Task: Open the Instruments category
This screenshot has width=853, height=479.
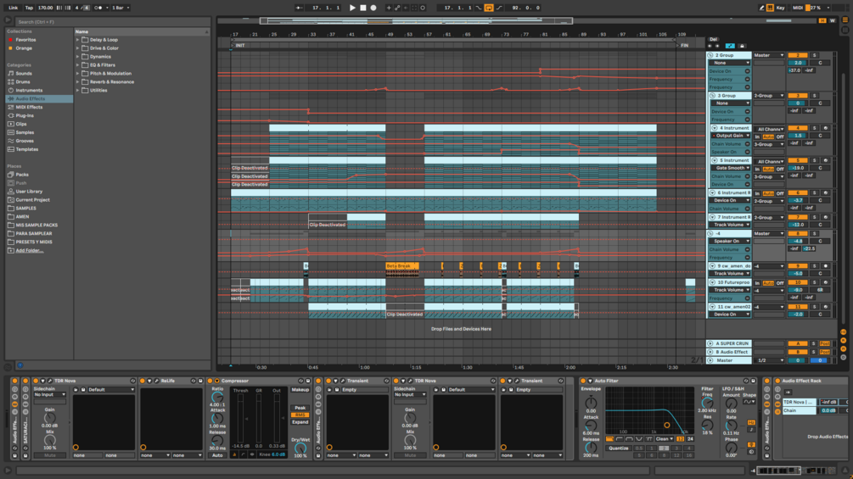Action: coord(29,90)
